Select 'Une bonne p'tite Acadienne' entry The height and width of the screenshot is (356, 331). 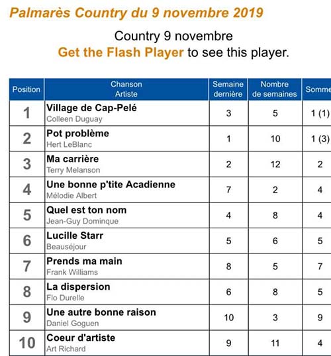pos(111,185)
